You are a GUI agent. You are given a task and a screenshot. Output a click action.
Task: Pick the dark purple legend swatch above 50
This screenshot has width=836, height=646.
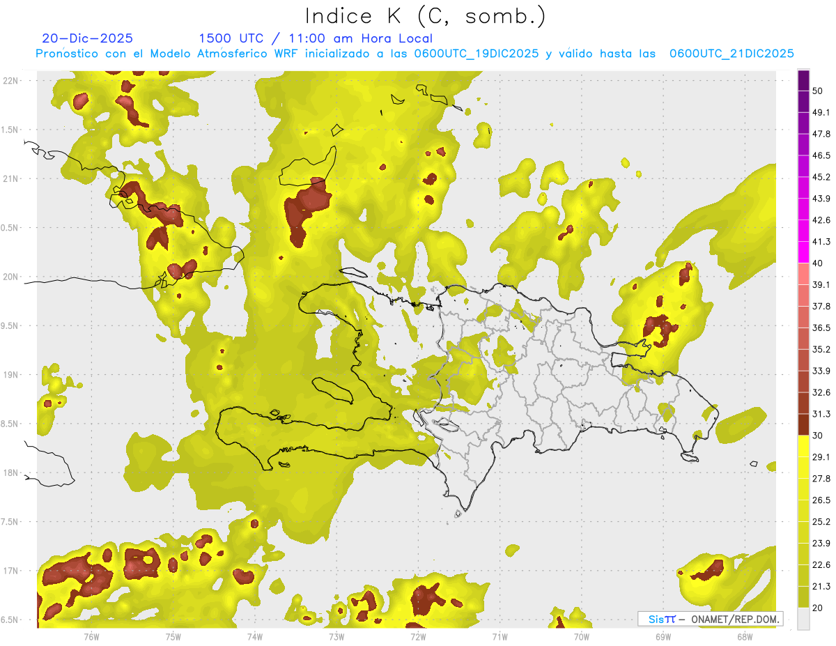tap(804, 80)
